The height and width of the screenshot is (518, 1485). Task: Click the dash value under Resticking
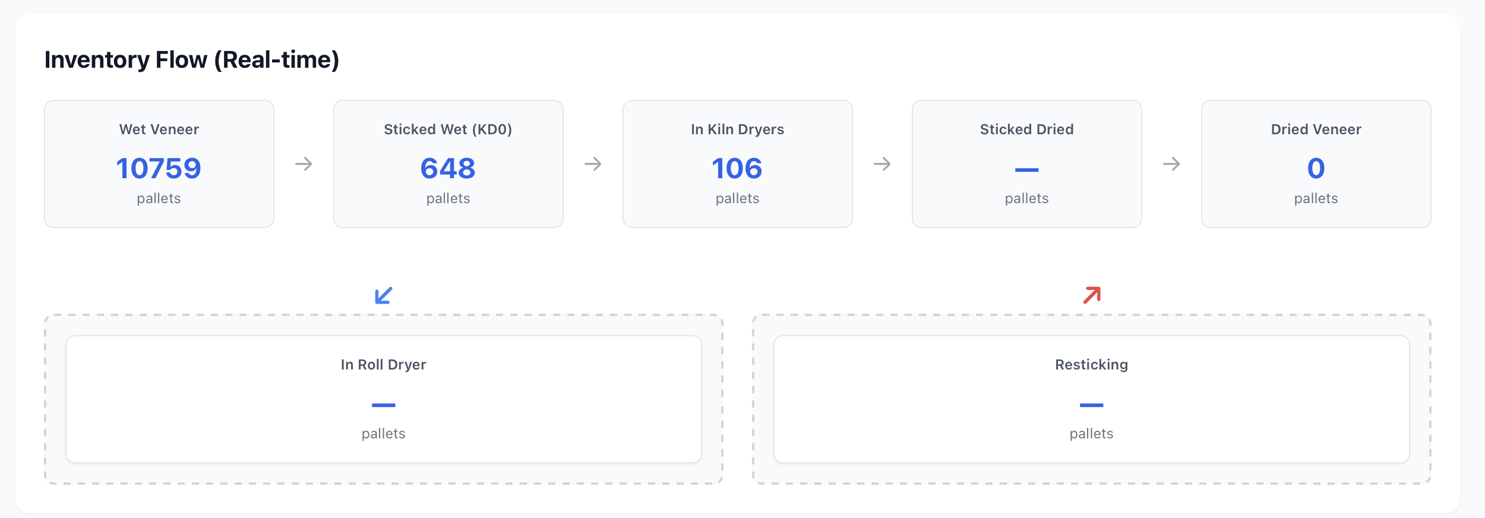(x=1091, y=405)
